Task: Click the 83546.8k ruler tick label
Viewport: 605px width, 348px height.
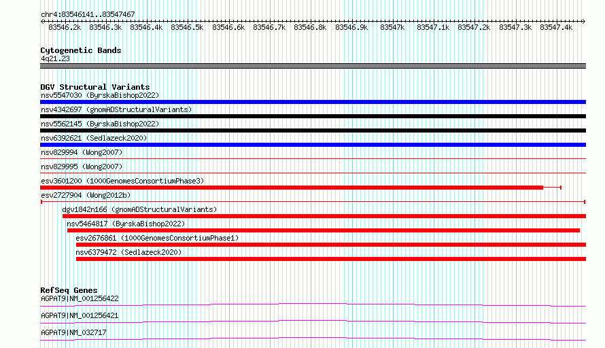Action: pos(310,27)
